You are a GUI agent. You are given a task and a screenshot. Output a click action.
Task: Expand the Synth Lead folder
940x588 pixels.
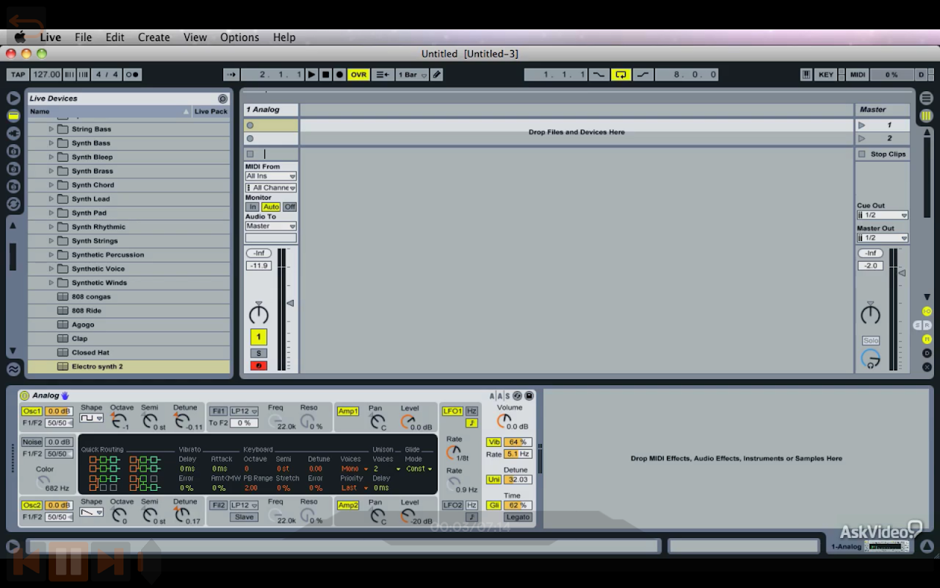pos(51,199)
